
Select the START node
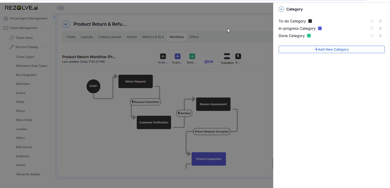(93, 86)
